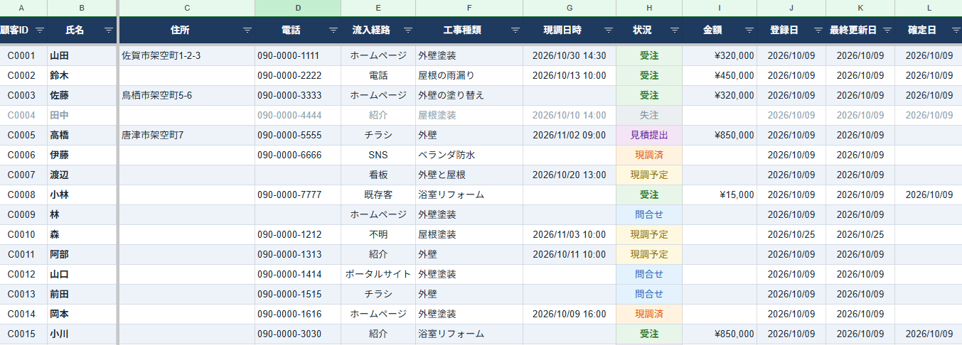Click status cell 現調済 for 伊藤
Viewport: 962px width, 345px height.
click(649, 155)
